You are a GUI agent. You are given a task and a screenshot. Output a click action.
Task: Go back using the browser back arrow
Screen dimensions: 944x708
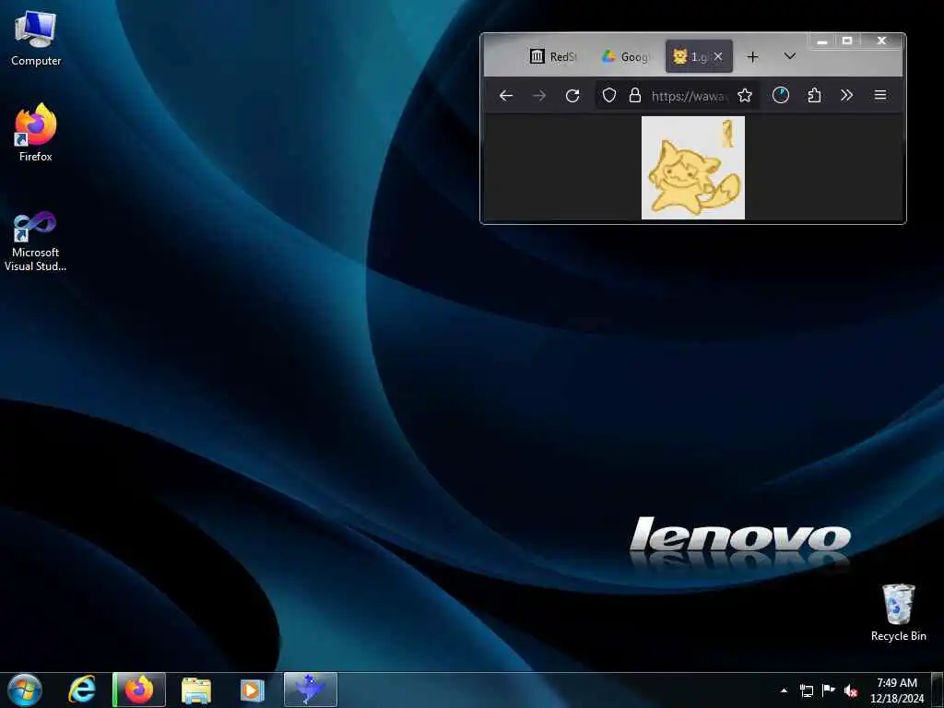[x=506, y=95]
